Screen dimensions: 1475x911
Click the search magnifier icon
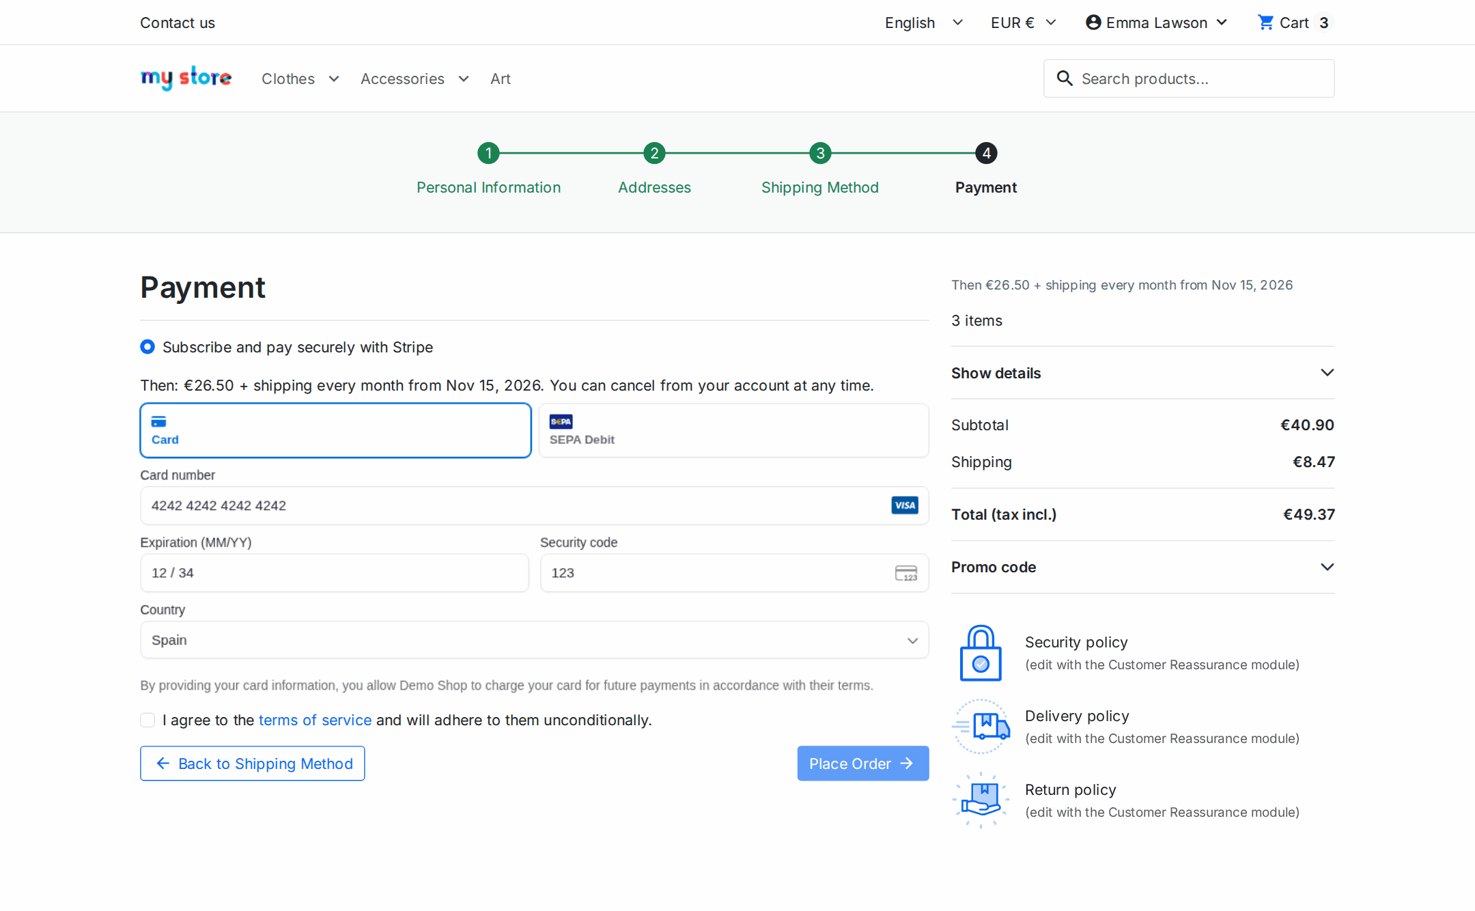point(1065,79)
